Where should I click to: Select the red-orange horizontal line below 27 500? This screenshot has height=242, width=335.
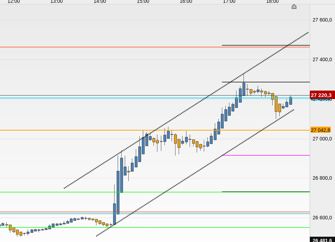click(155, 47)
